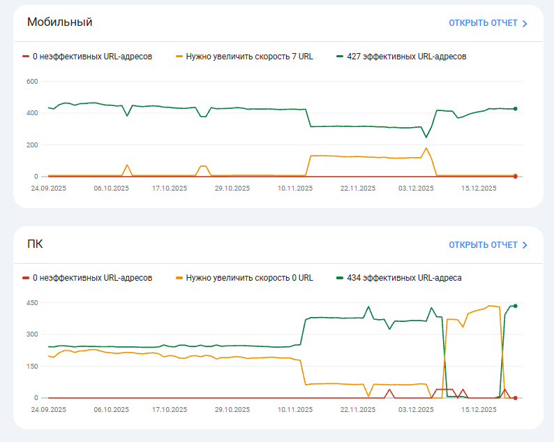The height and width of the screenshot is (442, 554).
Task: Click the chevron arrow in the ПК card header
Action: [x=525, y=245]
